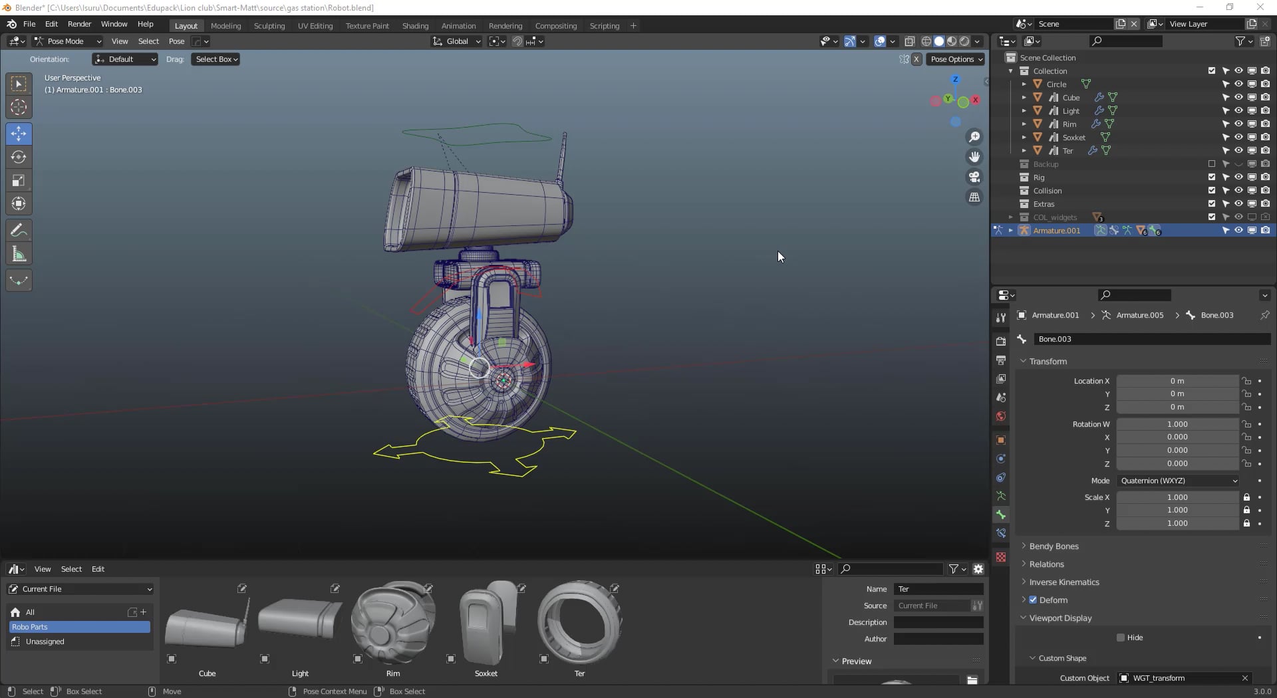The width and height of the screenshot is (1277, 698).
Task: Select the Annotate tool
Action: tap(19, 231)
